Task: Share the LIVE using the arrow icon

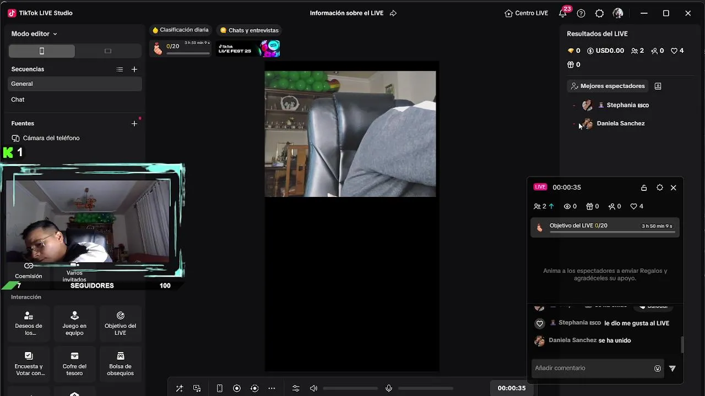Action: [393, 13]
